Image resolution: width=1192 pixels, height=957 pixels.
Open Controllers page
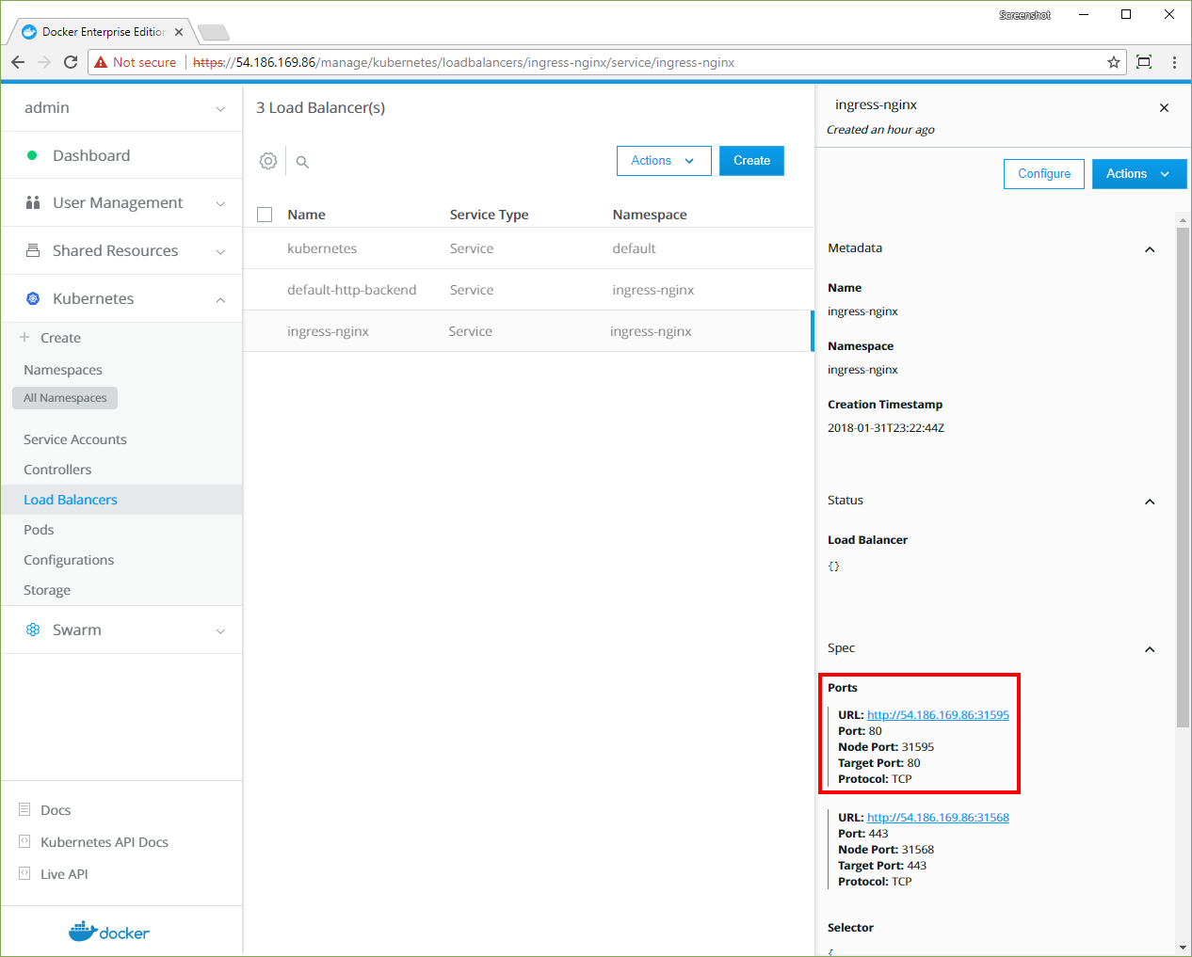coord(57,470)
